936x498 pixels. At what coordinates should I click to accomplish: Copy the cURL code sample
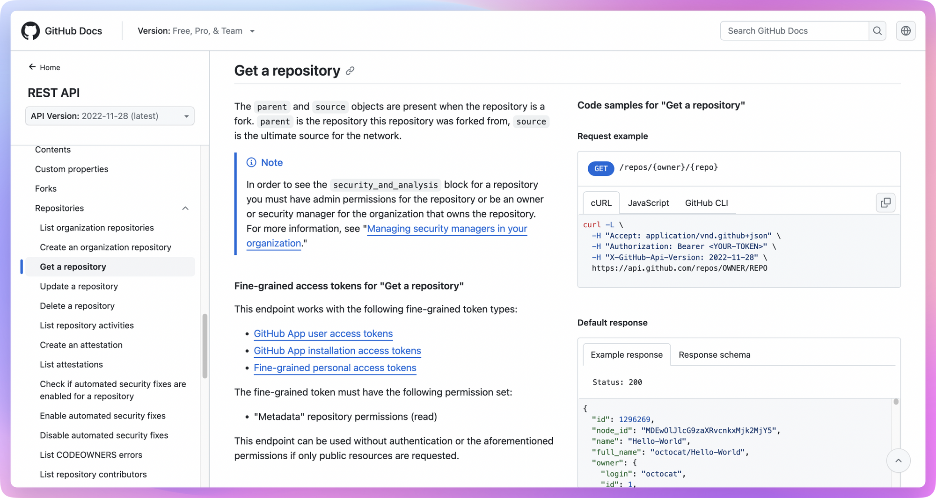point(885,203)
